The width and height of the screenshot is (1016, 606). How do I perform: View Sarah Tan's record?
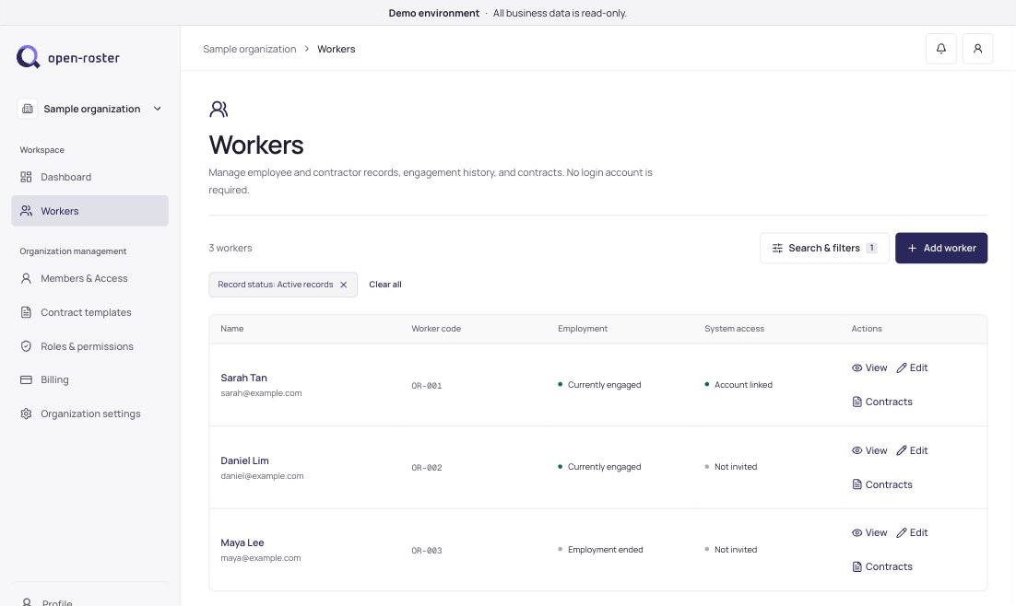point(869,367)
